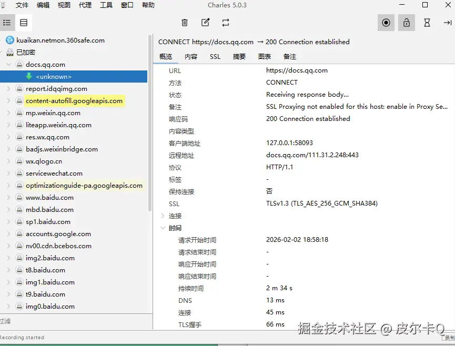Toggle SSL proxying lock icon

407,23
